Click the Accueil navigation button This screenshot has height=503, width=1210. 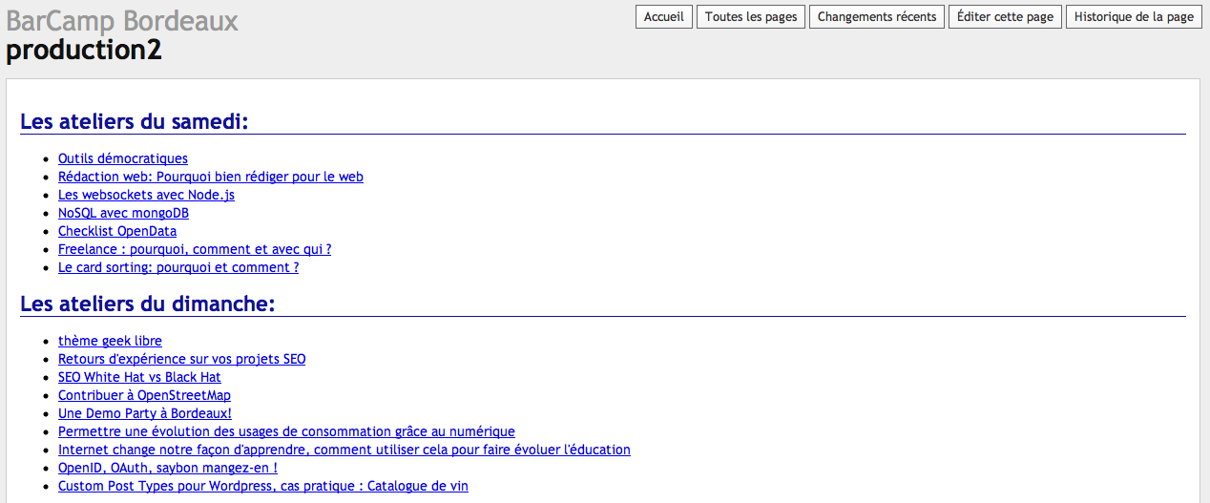[664, 17]
